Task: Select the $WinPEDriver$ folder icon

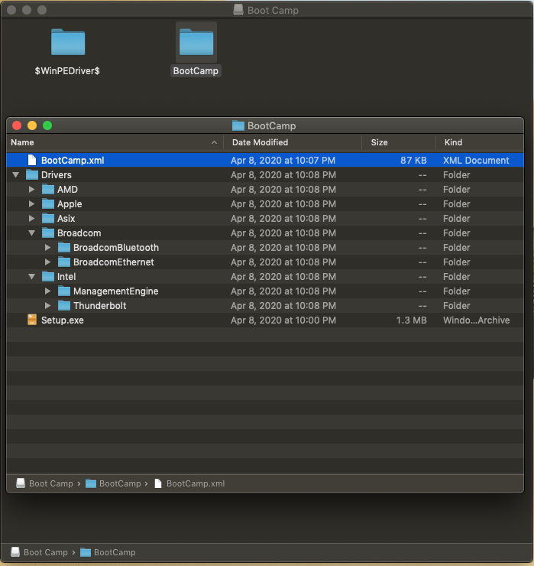Action: click(x=68, y=42)
